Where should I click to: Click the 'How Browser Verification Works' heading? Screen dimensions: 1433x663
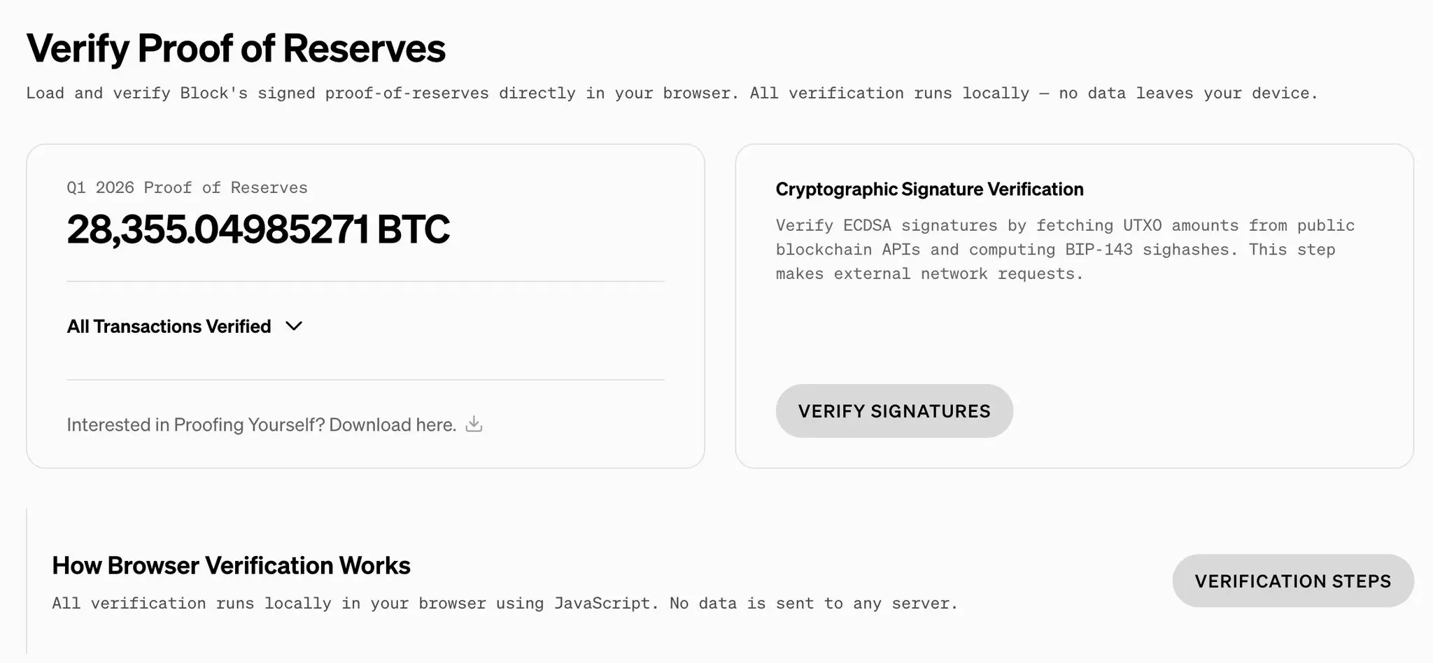click(231, 566)
